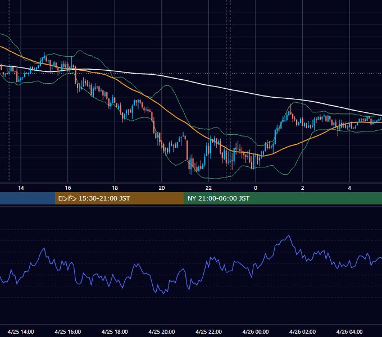Viewport: 382px width, 337px height.
Task: Click the 22 hour axis label
Action: 208,188
